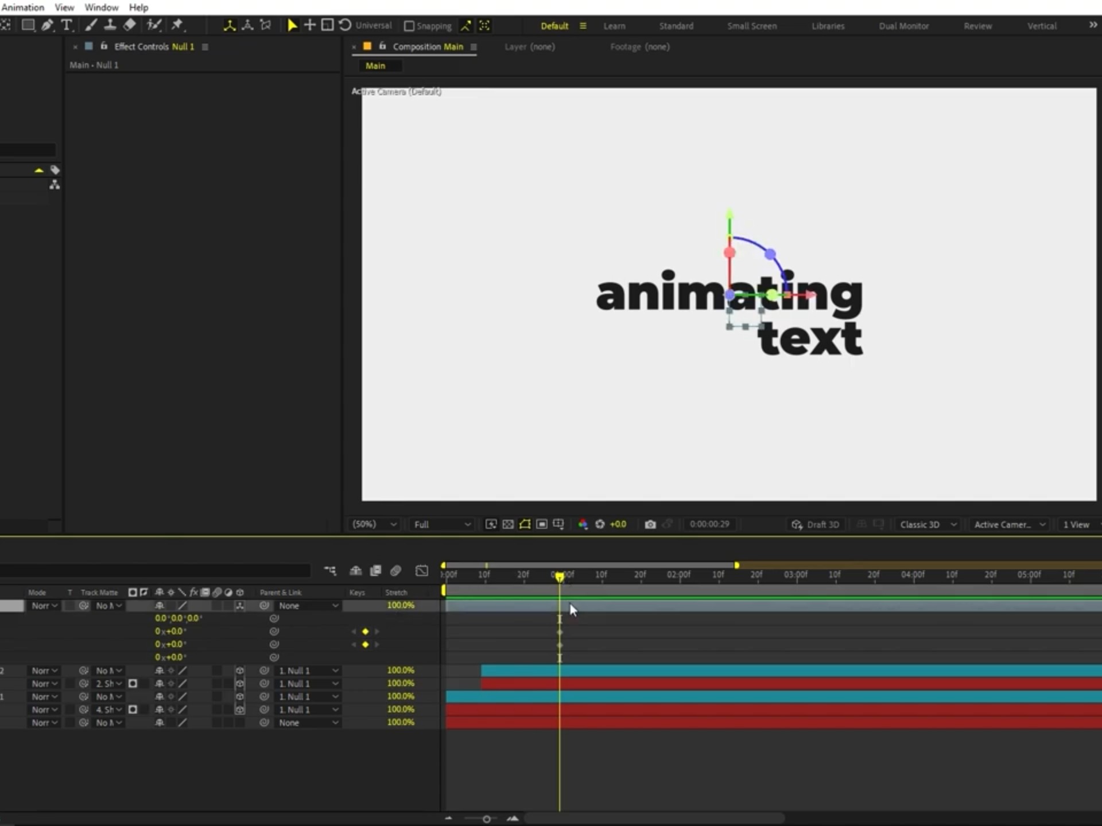Open the Full resolution dropdown

coord(442,524)
